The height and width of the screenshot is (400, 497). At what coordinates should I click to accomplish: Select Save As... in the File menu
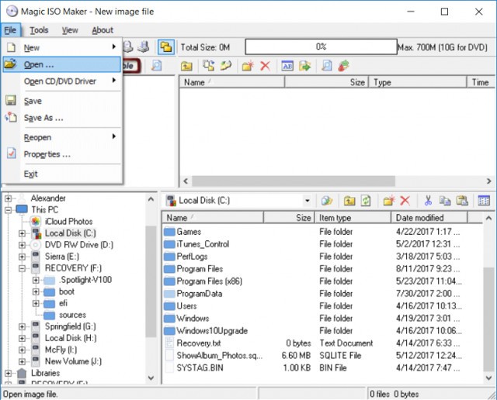tap(43, 118)
